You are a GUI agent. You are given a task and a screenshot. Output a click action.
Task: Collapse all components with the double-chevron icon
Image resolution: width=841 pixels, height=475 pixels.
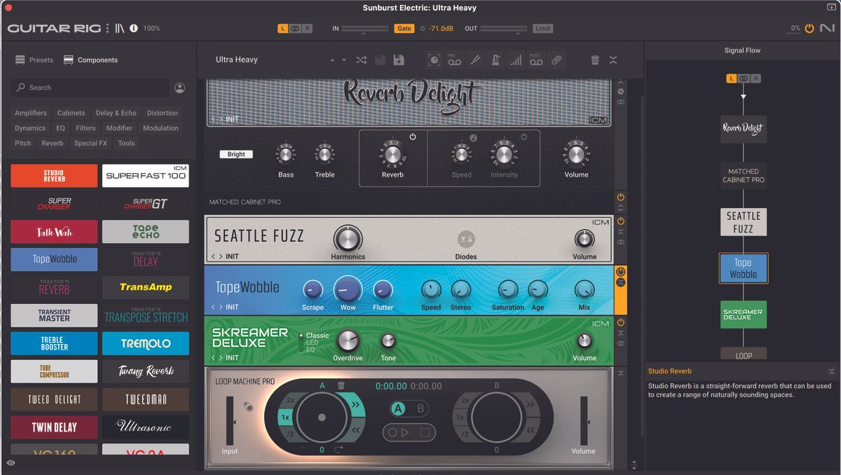tap(613, 60)
